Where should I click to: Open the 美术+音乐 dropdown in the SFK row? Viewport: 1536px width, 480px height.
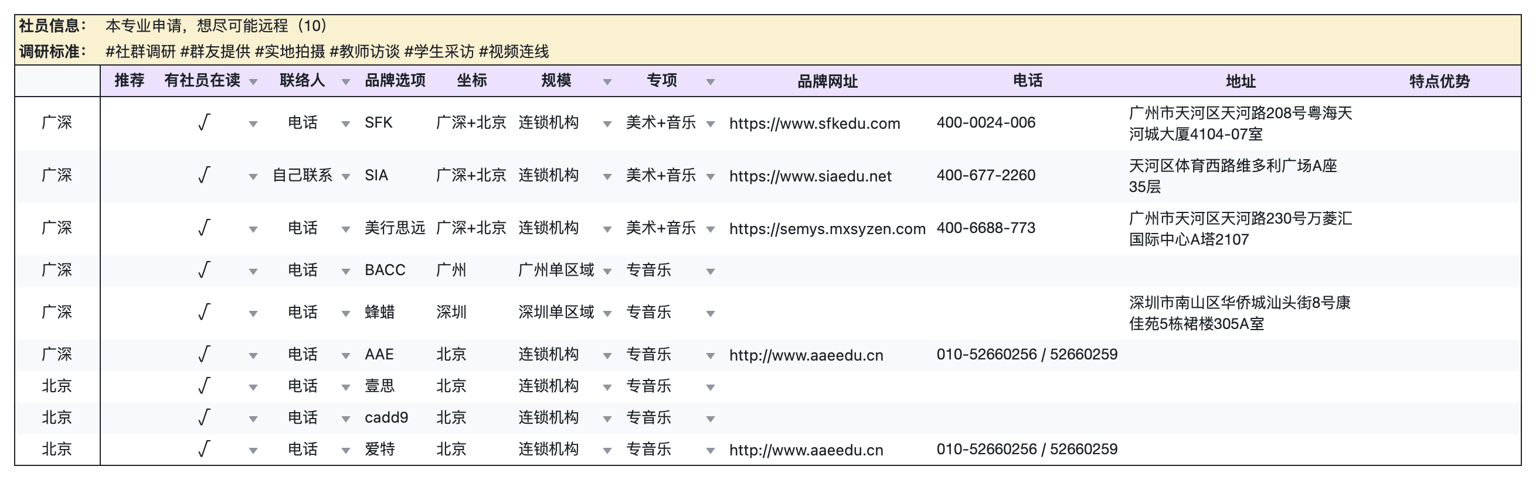(711, 124)
